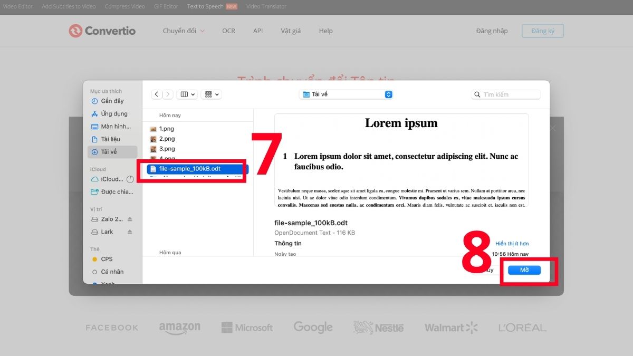Click the Tài về download arrow icon
Screen dimensions: 633x356
pos(94,152)
